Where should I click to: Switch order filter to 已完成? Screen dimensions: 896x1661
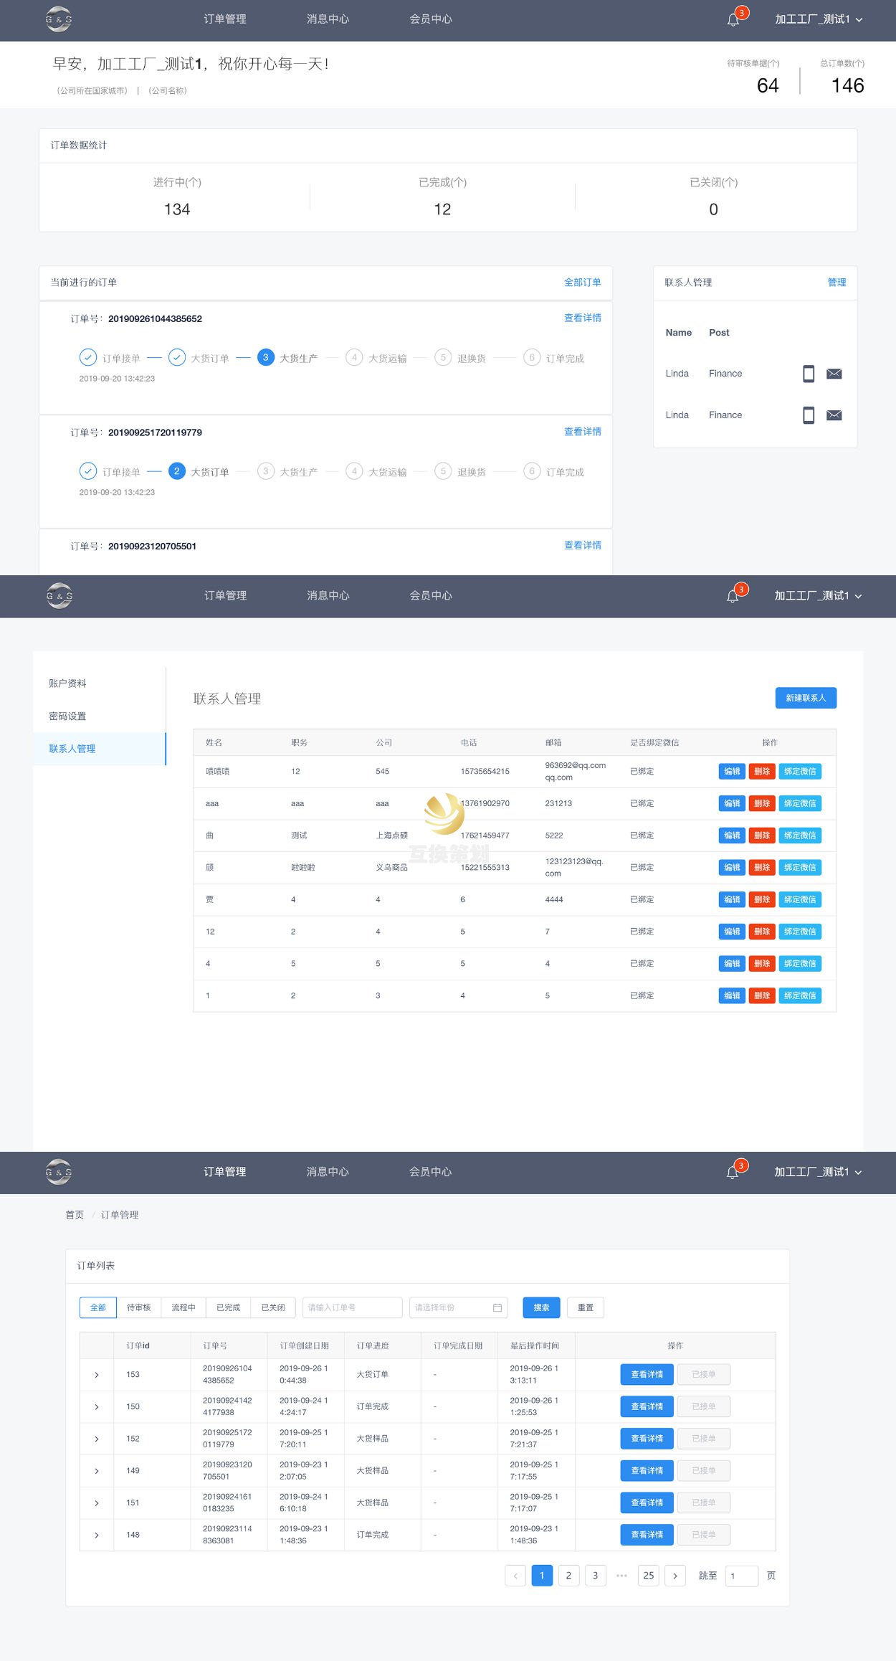(228, 1307)
